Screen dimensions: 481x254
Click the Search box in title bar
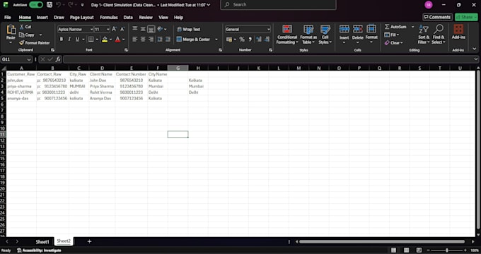pos(278,5)
